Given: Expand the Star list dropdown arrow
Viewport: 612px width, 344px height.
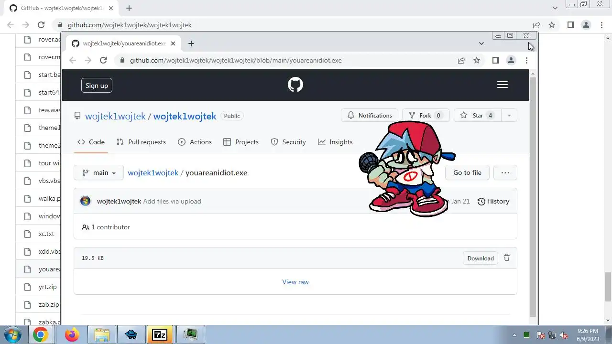Looking at the screenshot, I should click(x=509, y=115).
